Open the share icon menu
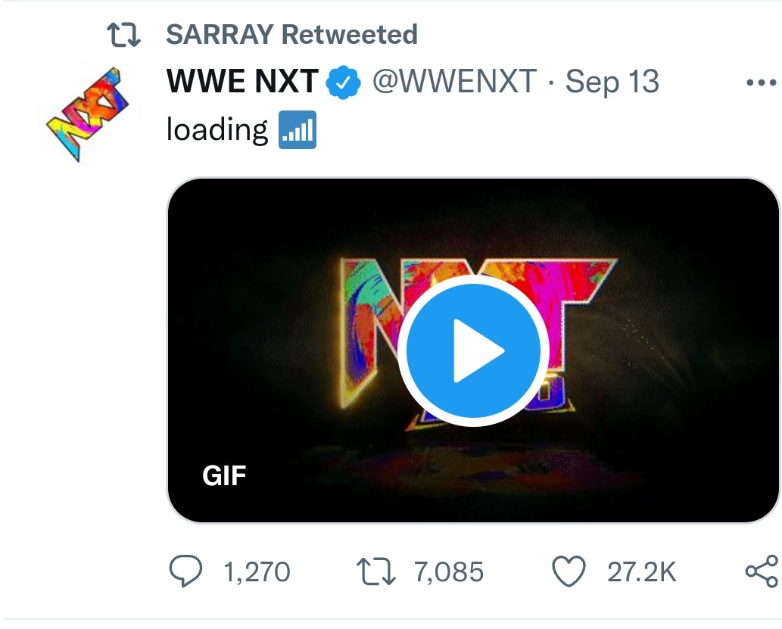 tap(762, 571)
